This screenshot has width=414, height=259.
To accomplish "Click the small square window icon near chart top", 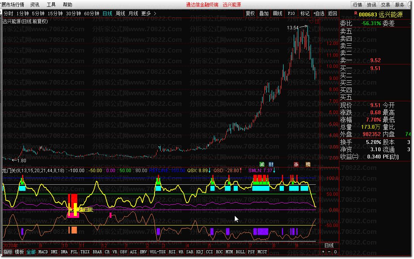I will [317, 22].
